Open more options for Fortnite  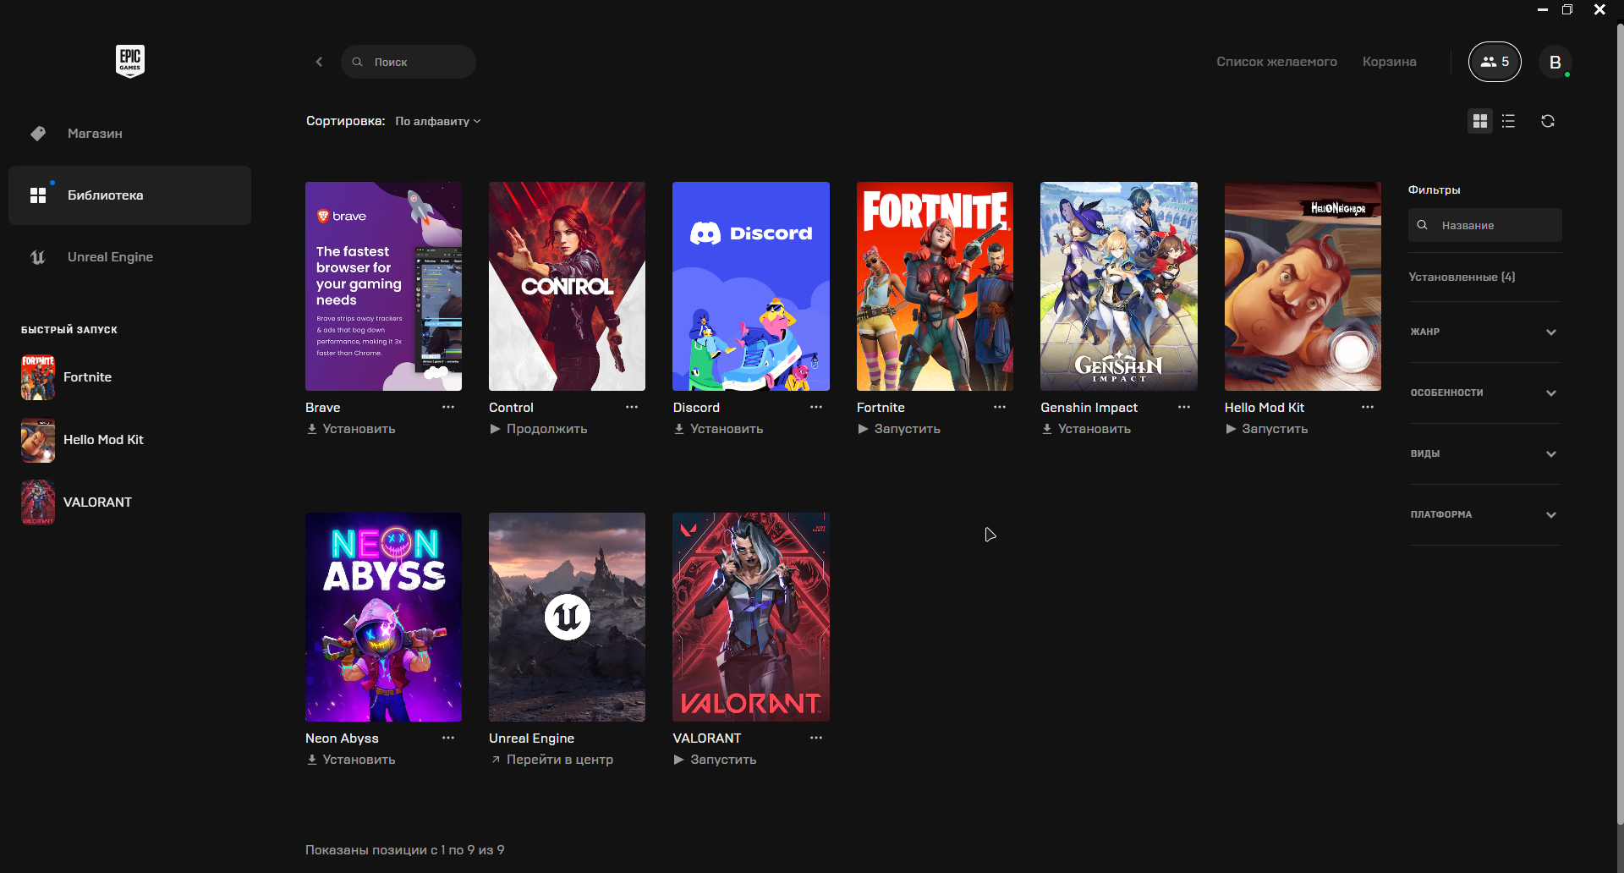pyautogui.click(x=1000, y=407)
